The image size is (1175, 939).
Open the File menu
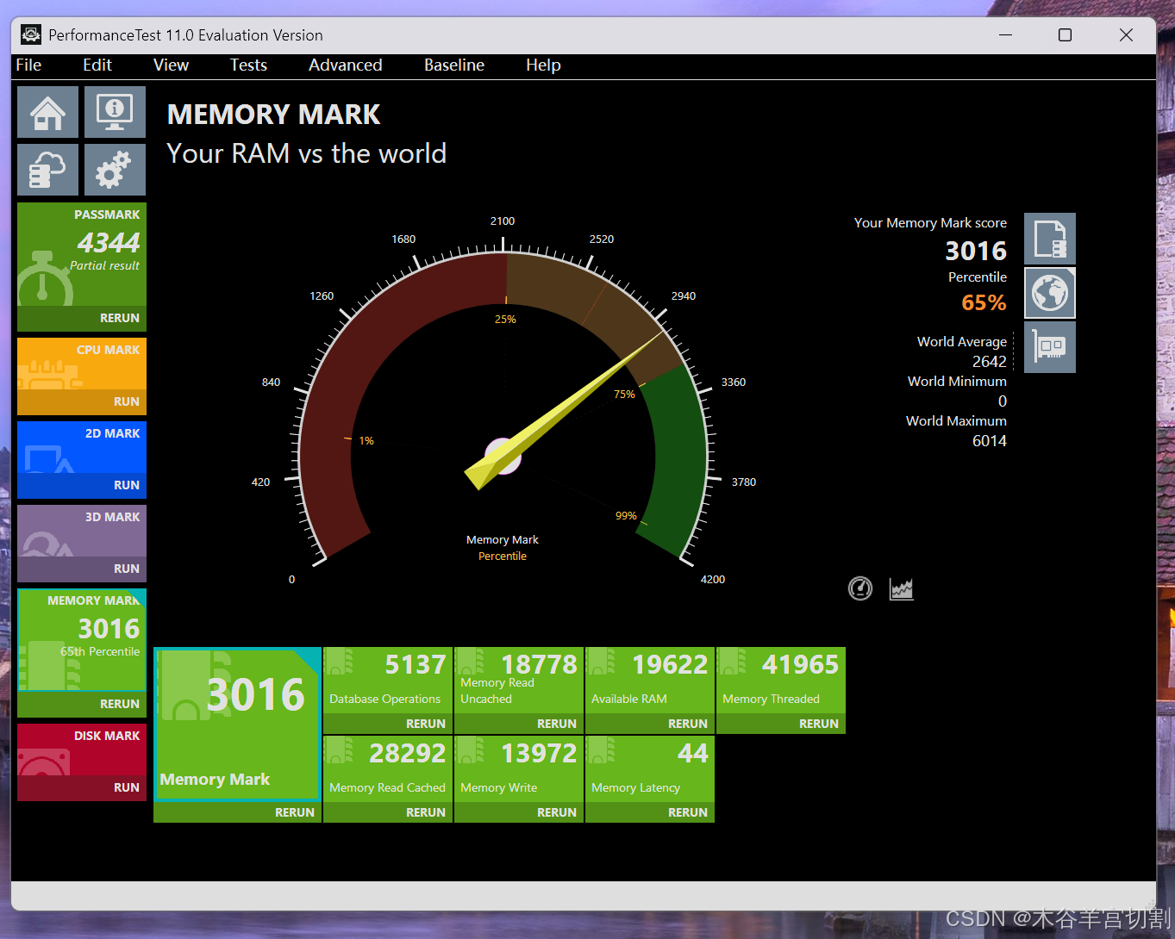28,65
